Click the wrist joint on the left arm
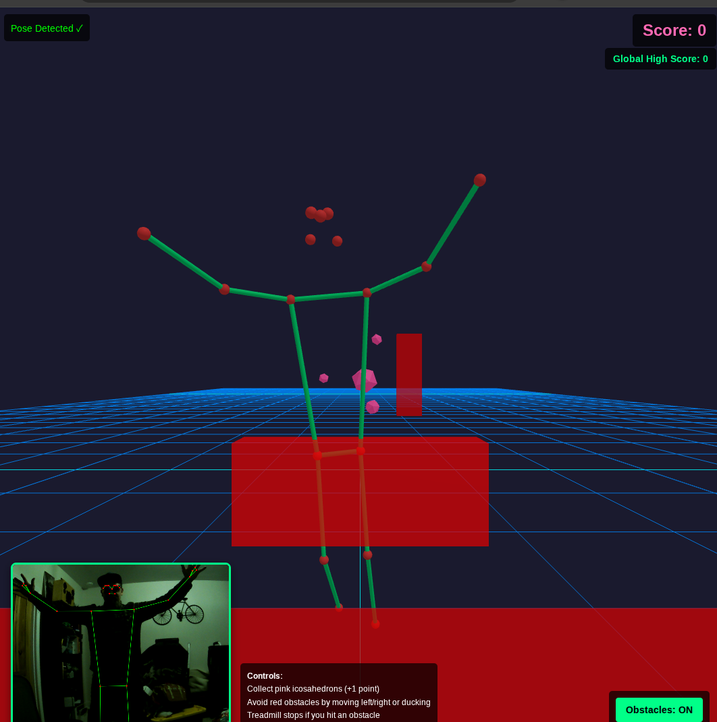The height and width of the screenshot is (722, 717). coord(144,234)
